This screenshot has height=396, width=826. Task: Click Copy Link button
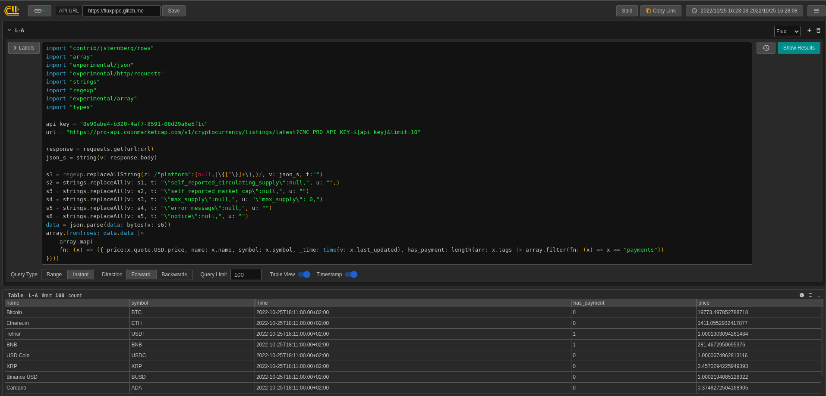(661, 11)
